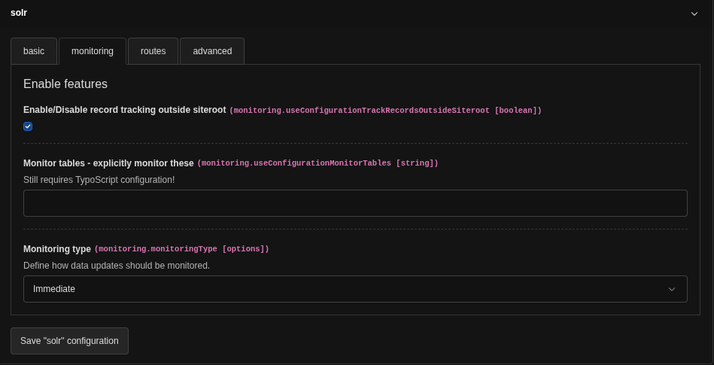Switch to the basic tab
This screenshot has height=365, width=714.
34,51
